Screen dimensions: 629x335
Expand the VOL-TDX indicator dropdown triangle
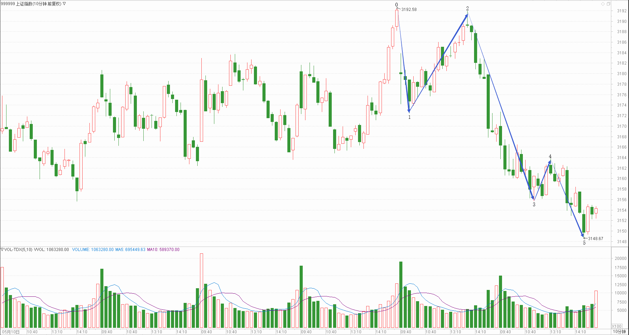pyautogui.click(x=2, y=250)
